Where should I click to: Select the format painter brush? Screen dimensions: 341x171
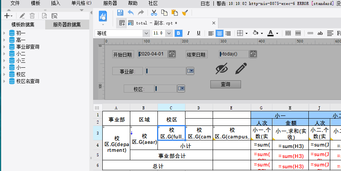pyautogui.click(x=185, y=13)
